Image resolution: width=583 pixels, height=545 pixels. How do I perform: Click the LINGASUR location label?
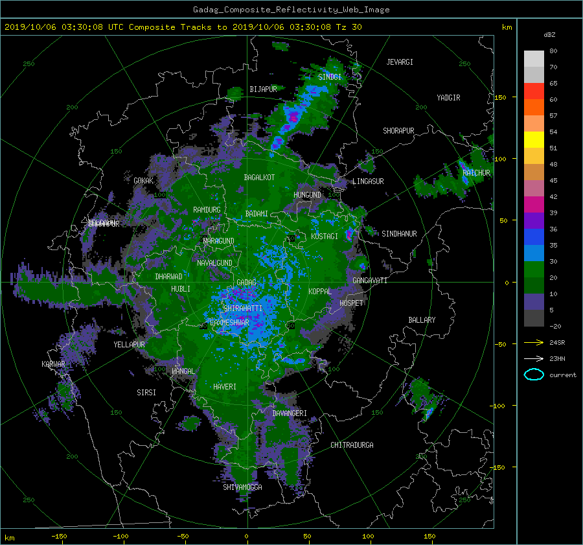(368, 181)
